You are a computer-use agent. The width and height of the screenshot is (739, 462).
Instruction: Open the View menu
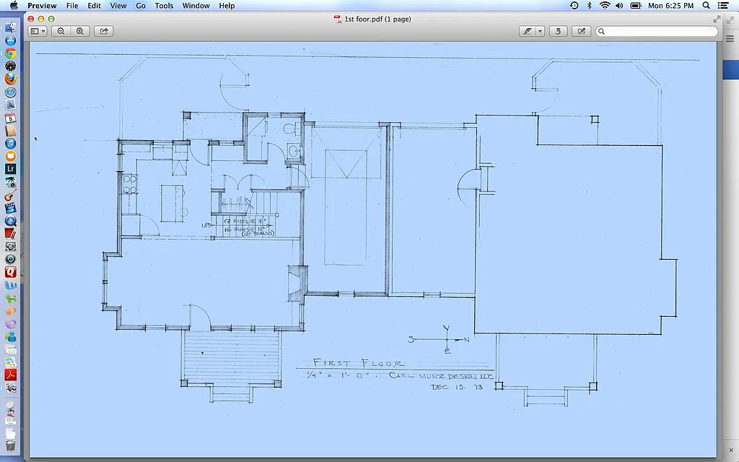[118, 6]
